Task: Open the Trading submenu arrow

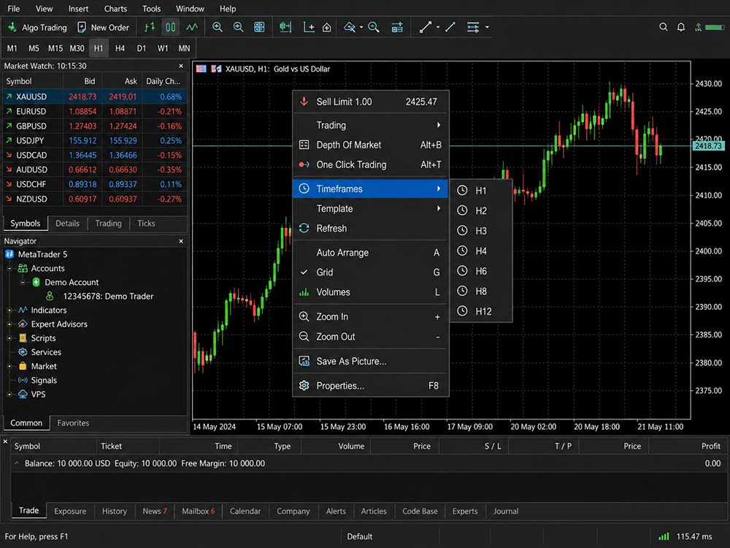Action: [438, 125]
